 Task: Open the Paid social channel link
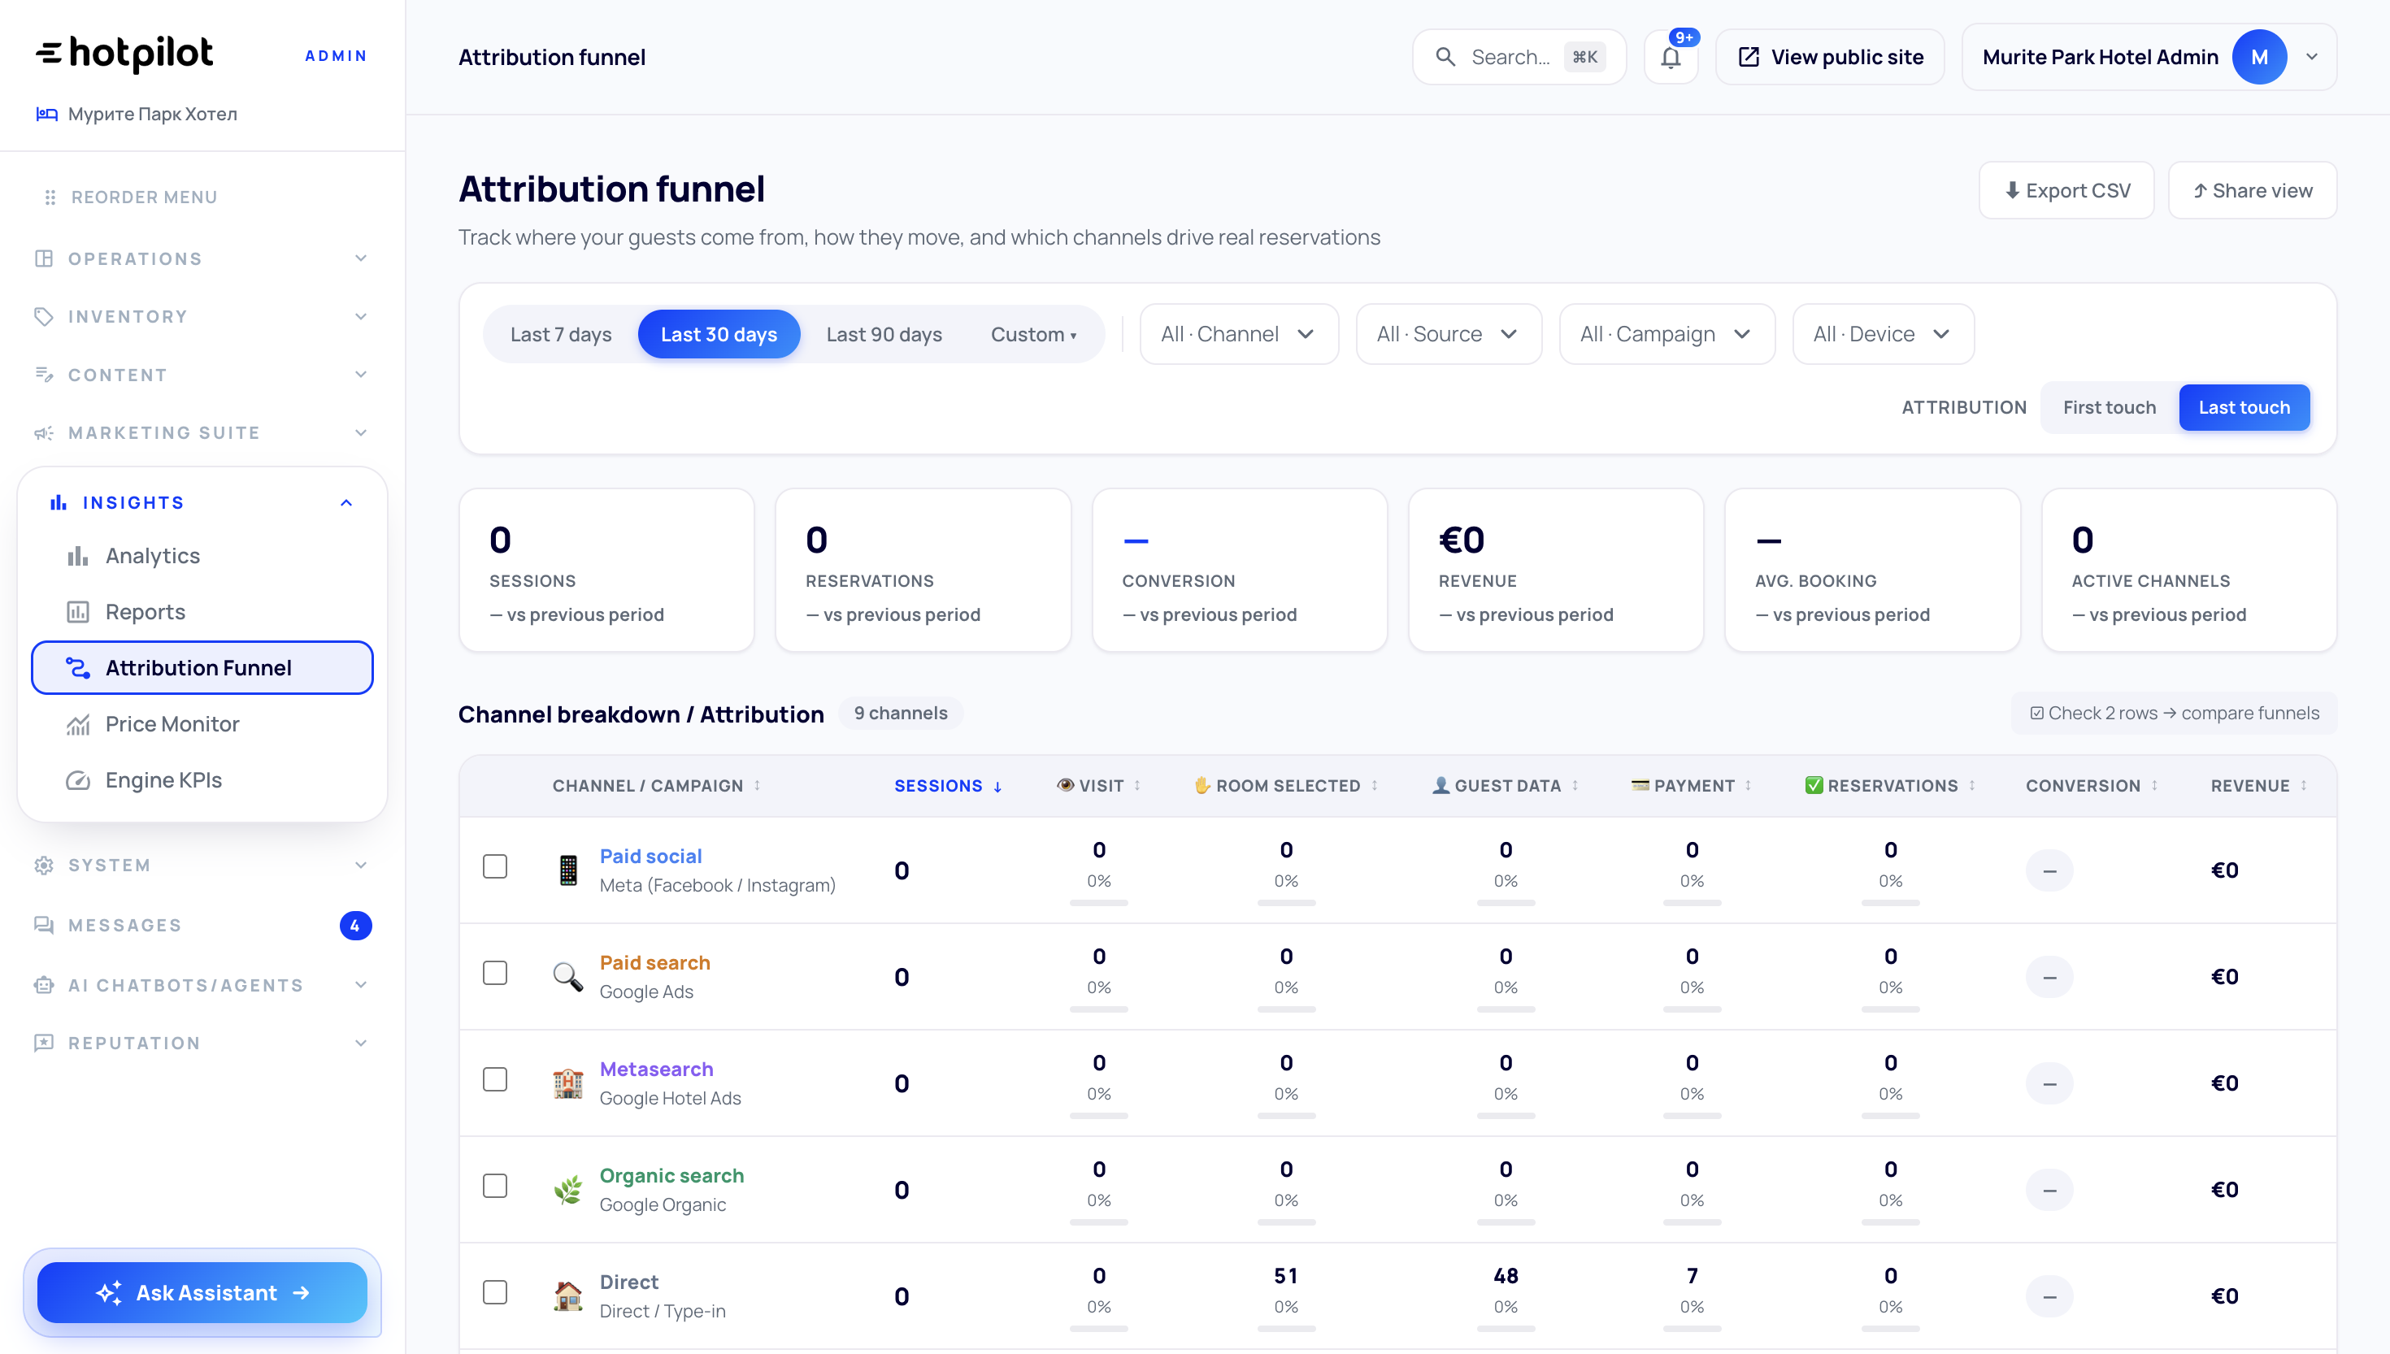[x=650, y=856]
